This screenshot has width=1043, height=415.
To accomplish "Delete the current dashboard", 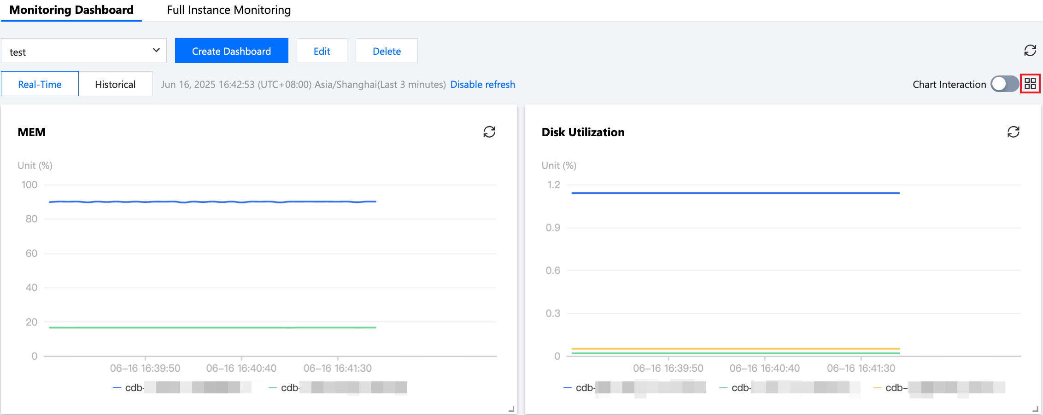I will click(x=387, y=51).
